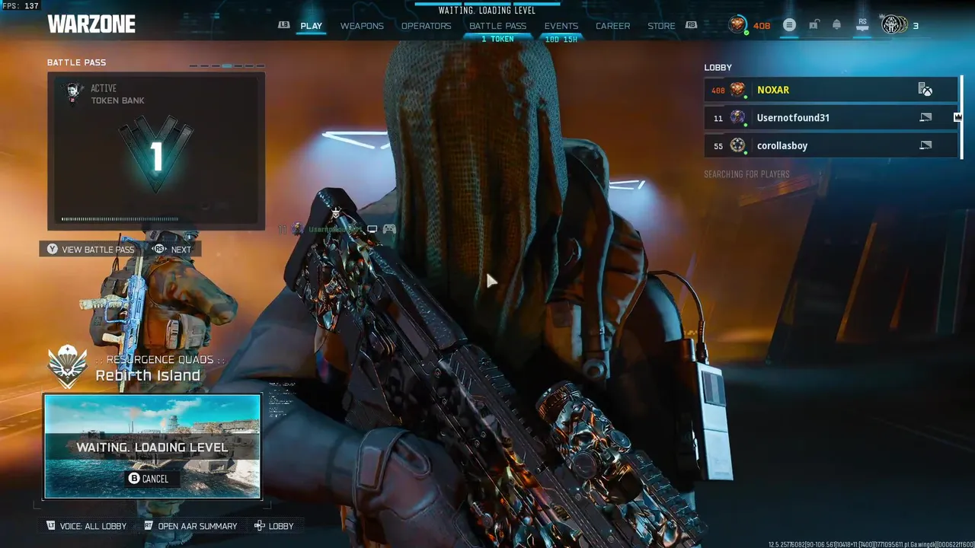
Task: Click the RT trigger icon beside Open AAR Summary
Action: click(x=149, y=526)
